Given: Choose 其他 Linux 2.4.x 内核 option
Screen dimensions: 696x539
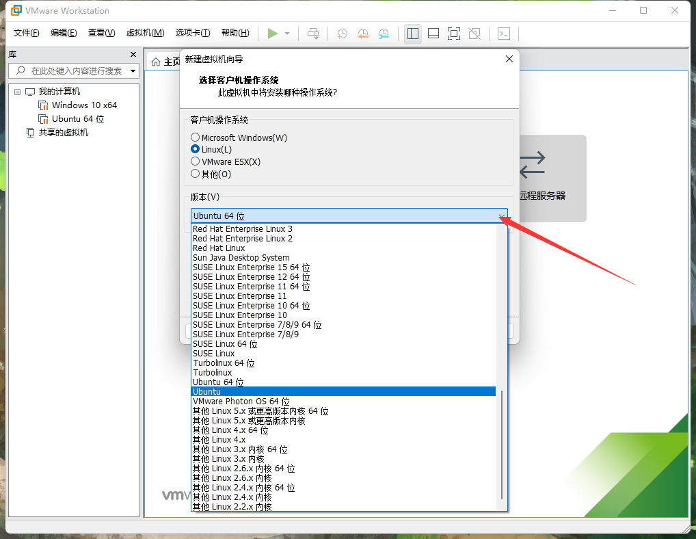Looking at the screenshot, I should pos(344,497).
